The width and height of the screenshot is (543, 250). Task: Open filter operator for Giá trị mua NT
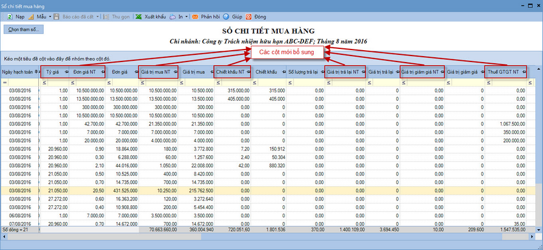pyautogui.click(x=142, y=83)
